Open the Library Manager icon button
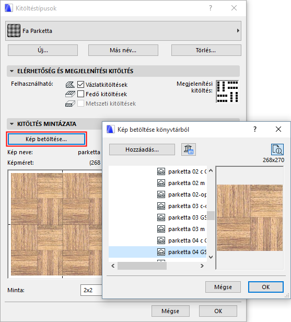 pos(189,149)
